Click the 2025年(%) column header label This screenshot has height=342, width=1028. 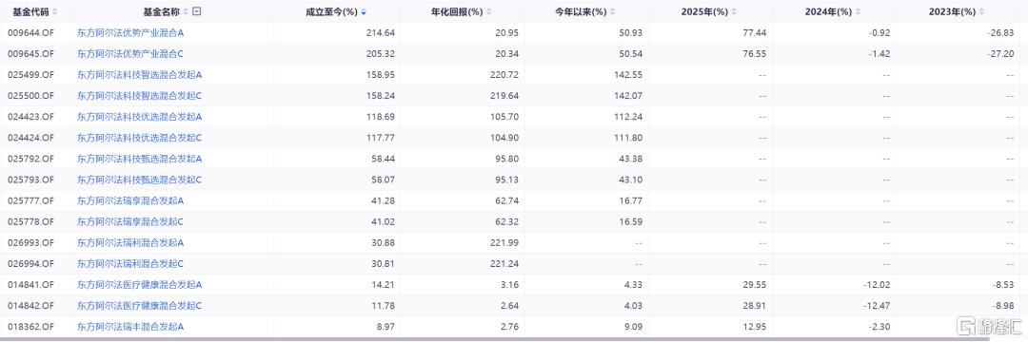(x=705, y=11)
